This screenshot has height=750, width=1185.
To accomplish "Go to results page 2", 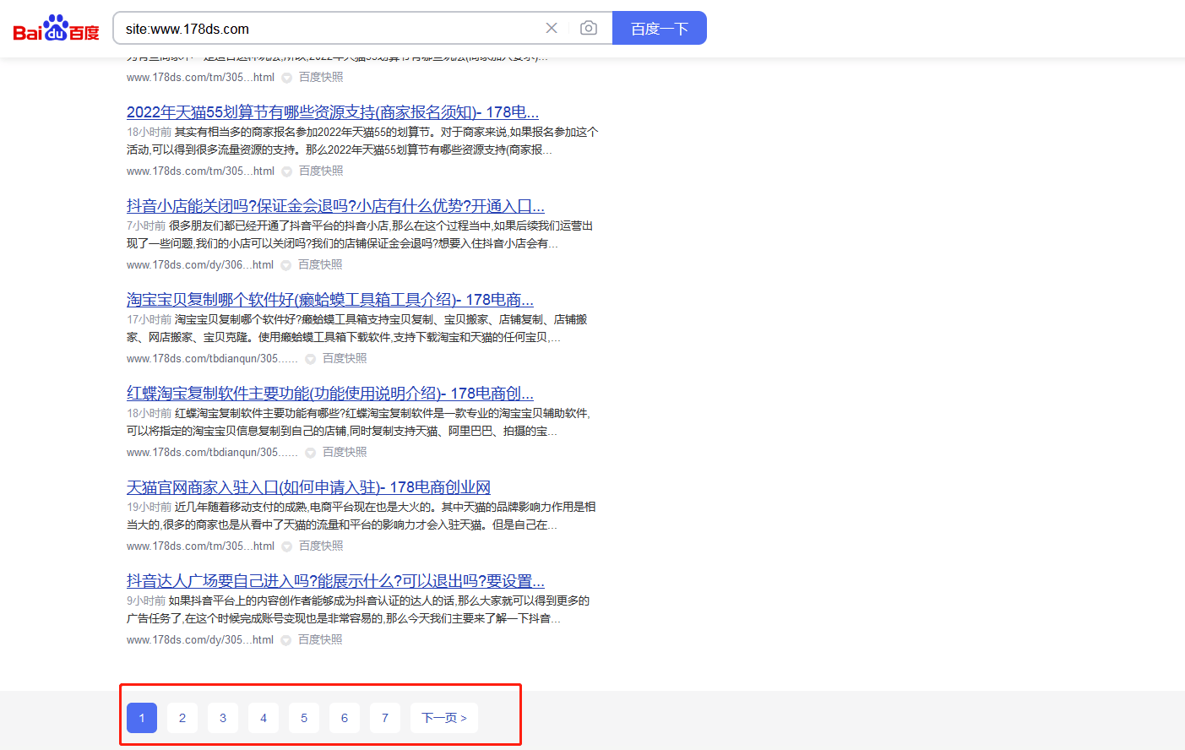I will (x=182, y=718).
